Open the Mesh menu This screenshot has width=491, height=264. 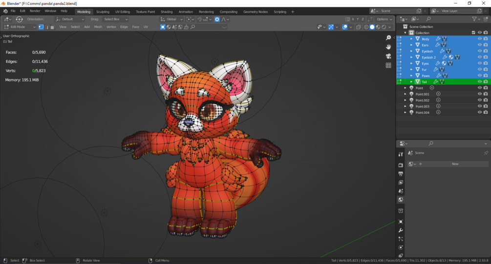point(98,27)
